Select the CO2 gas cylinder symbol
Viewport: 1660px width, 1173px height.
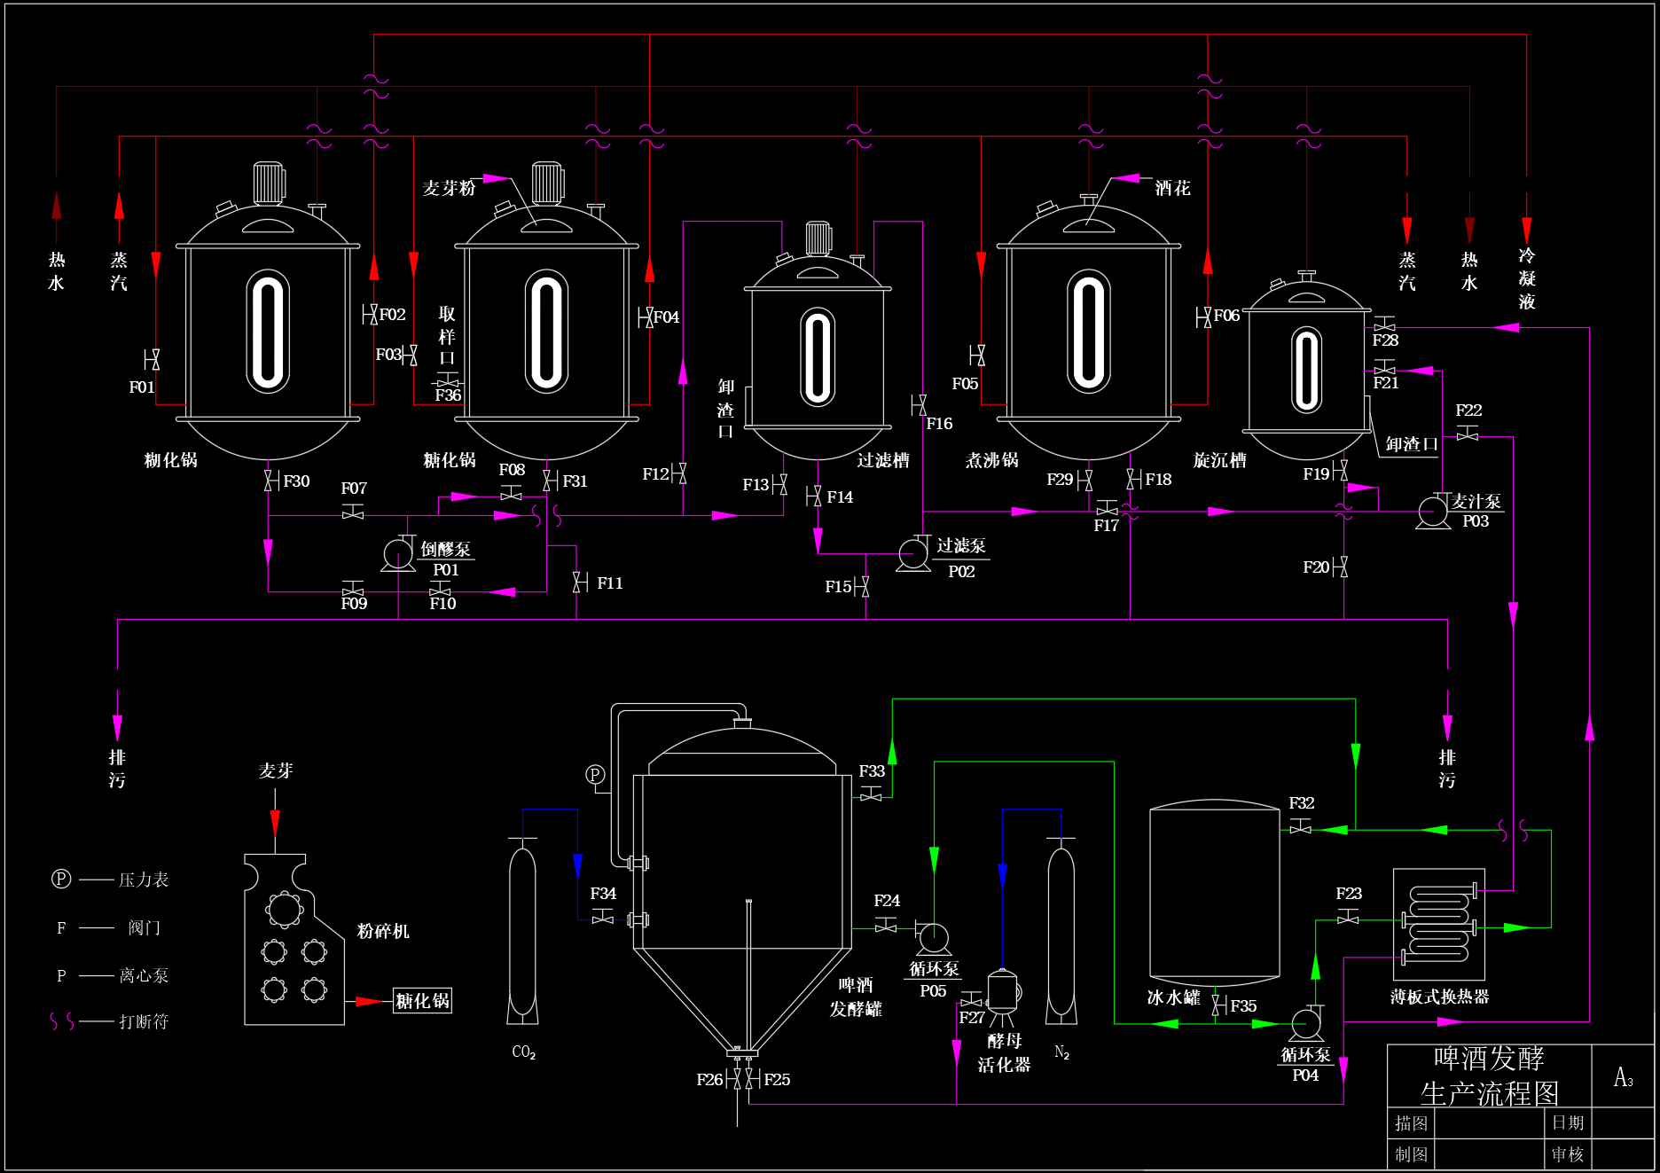tap(522, 930)
